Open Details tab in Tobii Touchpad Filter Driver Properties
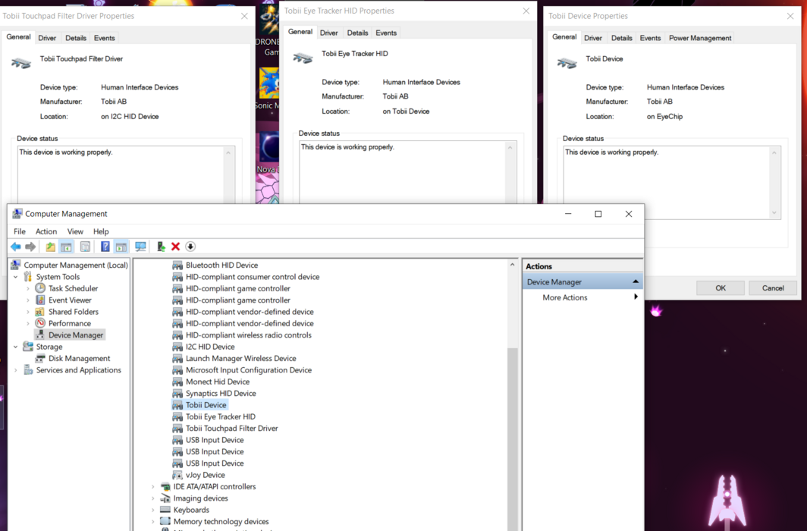The height and width of the screenshot is (531, 807). pyautogui.click(x=76, y=38)
